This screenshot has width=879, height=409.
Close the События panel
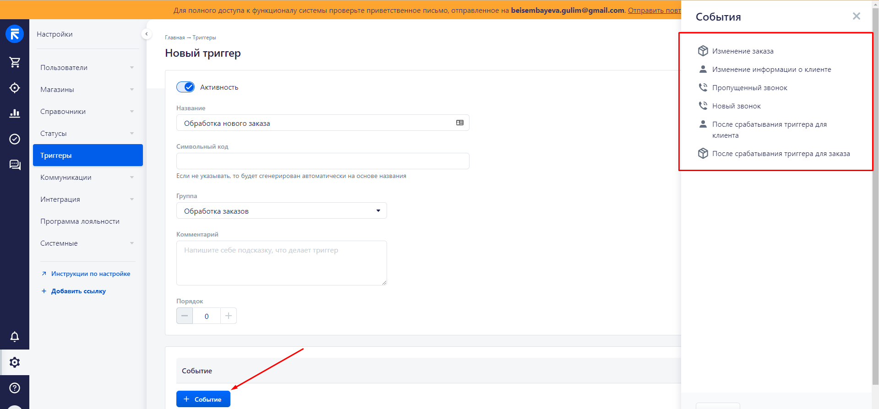[x=856, y=16]
